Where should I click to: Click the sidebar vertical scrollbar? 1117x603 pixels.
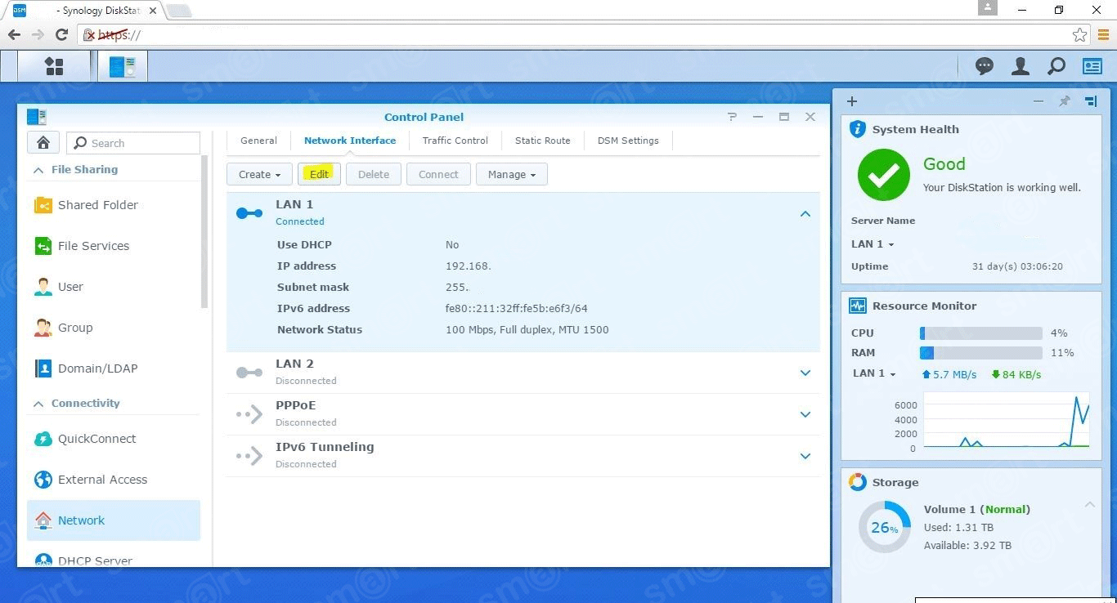[204, 231]
